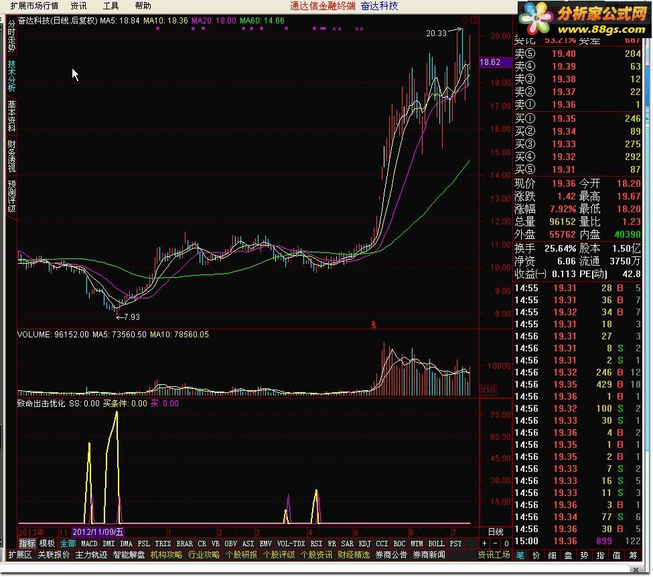This screenshot has height=577, width=653.
Task: Switch to the 基本资料 side tab
Action: pyautogui.click(x=11, y=116)
